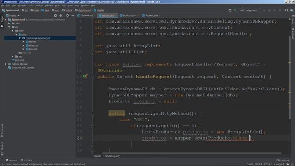Image resolution: width=295 pixels, height=166 pixels.
Task: Select Scratches and Consoles node
Action: pyautogui.click(x=21, y=68)
